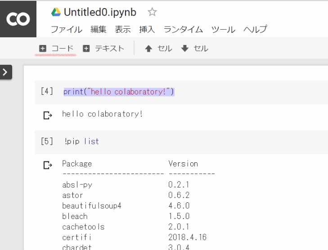Screen dimensions: 328x250
Task: Move cell up with the up arrow
Action: (158, 49)
